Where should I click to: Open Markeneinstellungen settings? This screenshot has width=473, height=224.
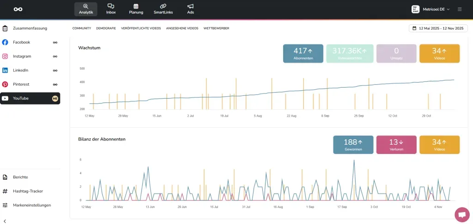point(31,205)
